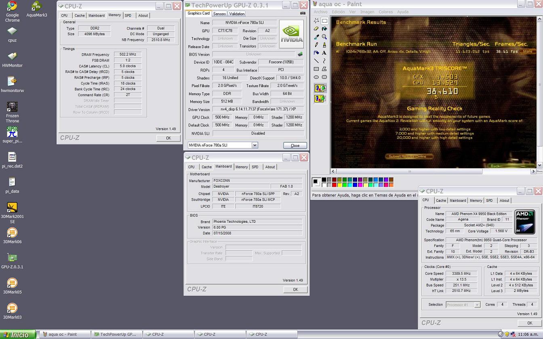
Task: Open the About tab in the CPU-Z processor window
Action: point(504,201)
